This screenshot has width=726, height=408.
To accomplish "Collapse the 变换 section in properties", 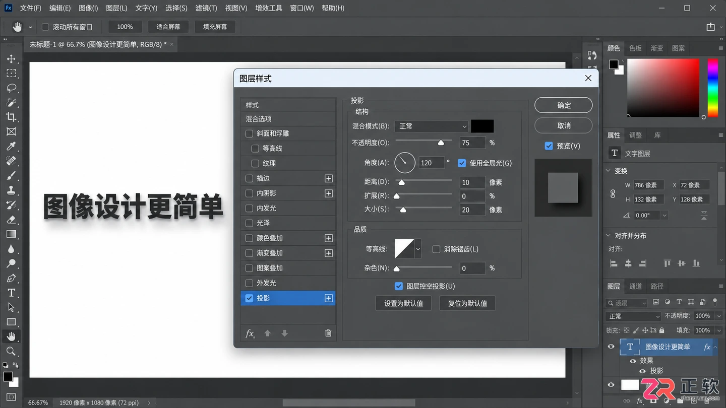I will tap(609, 171).
